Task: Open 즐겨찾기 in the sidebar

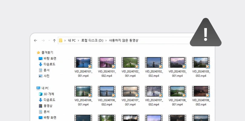Action: (x=47, y=53)
